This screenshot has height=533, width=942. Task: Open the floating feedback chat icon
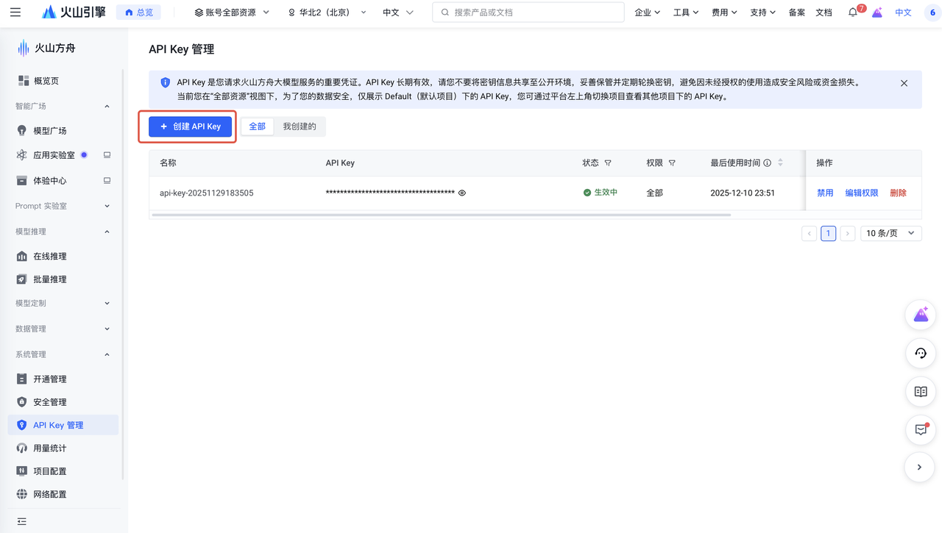(x=920, y=429)
